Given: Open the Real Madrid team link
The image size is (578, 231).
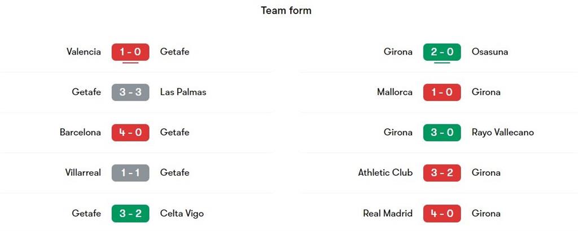Looking at the screenshot, I should click(x=388, y=214).
